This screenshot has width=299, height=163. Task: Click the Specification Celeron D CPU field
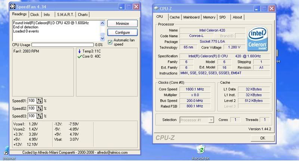click(x=225, y=56)
